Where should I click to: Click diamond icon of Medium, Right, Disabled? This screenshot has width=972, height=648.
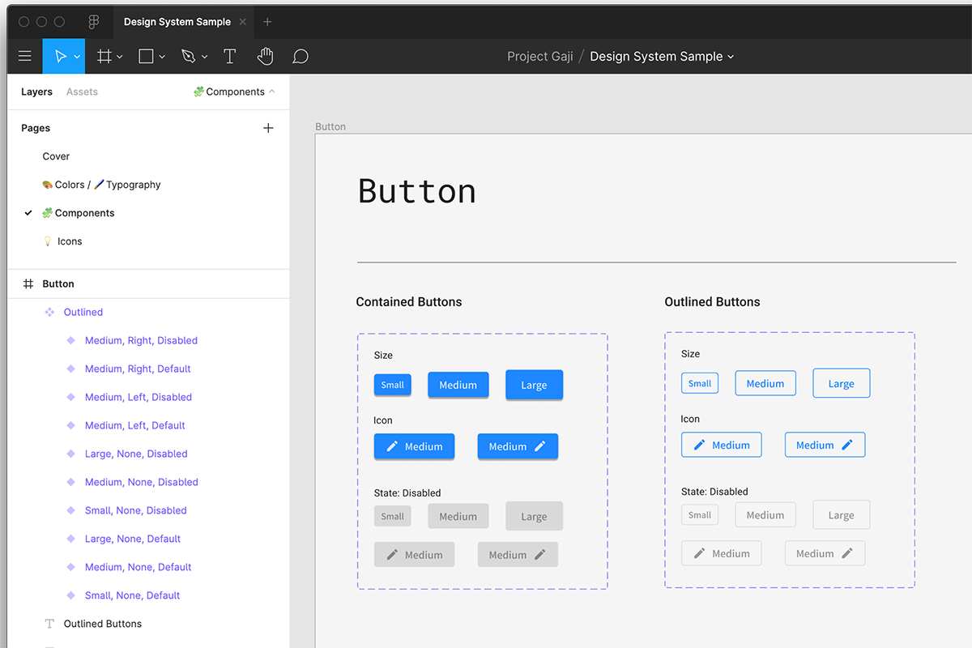coord(70,340)
